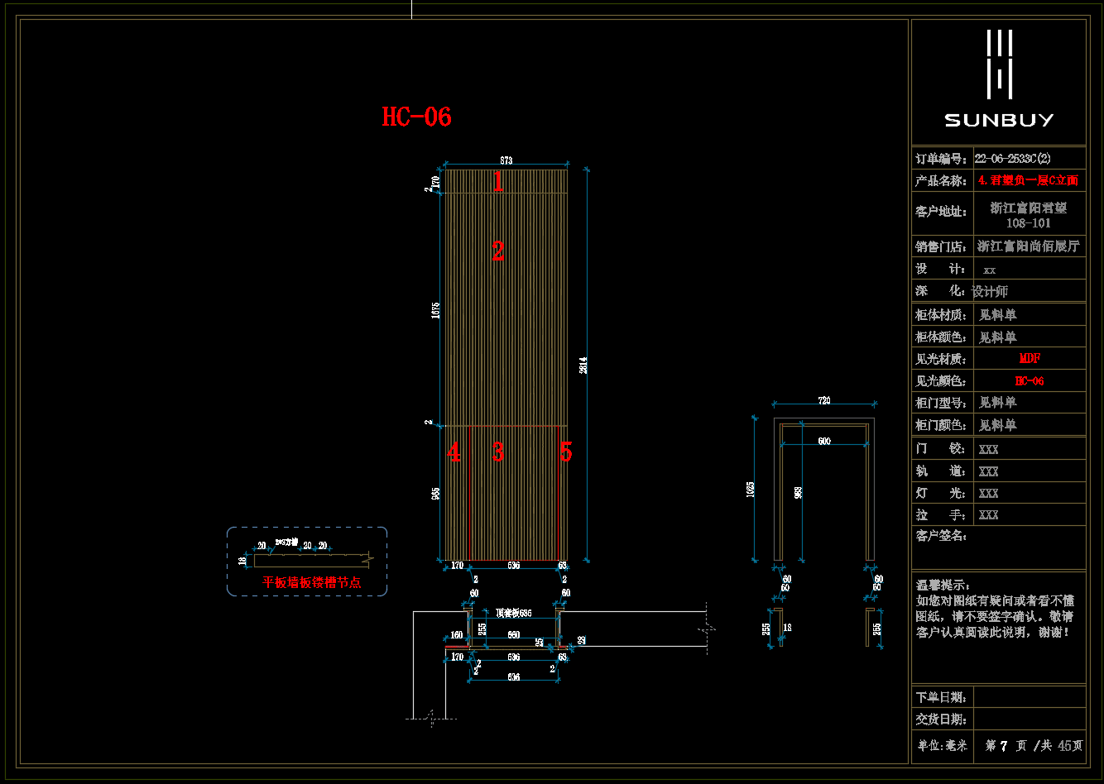The height and width of the screenshot is (784, 1104).
Task: Click red panel number 1 label
Action: coord(497,182)
